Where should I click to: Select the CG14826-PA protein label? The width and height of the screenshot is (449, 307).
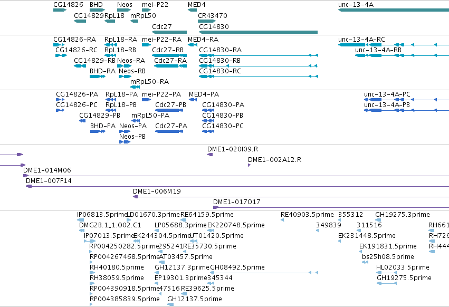point(77,94)
